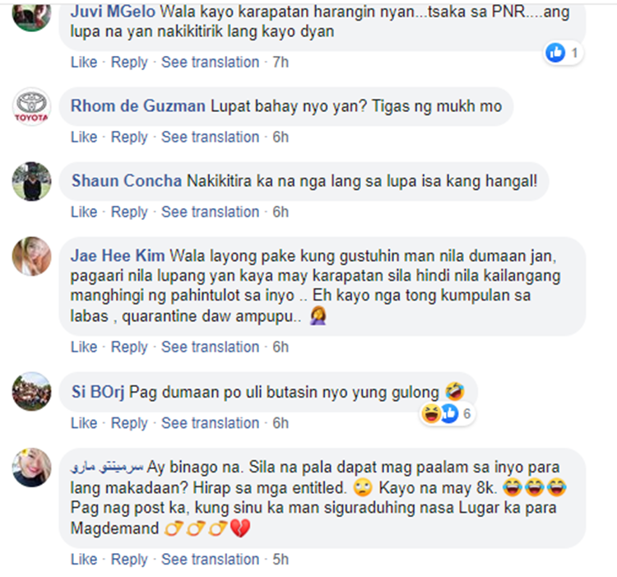Screen dimensions: 617x577
Task: Like Rhom de Guzman's comment
Action: pyautogui.click(x=84, y=137)
